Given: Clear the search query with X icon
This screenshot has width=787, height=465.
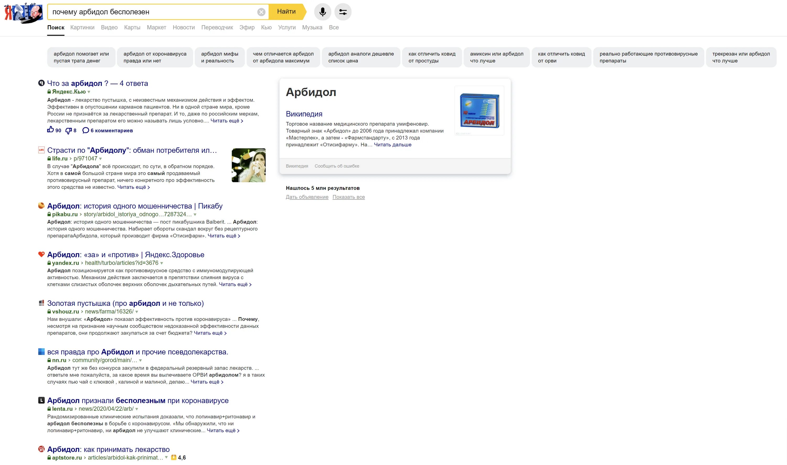Looking at the screenshot, I should point(261,12).
